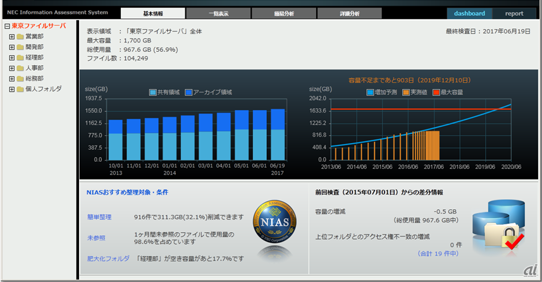Open the 簡易分析 tab
542x282 pixels.
point(284,13)
